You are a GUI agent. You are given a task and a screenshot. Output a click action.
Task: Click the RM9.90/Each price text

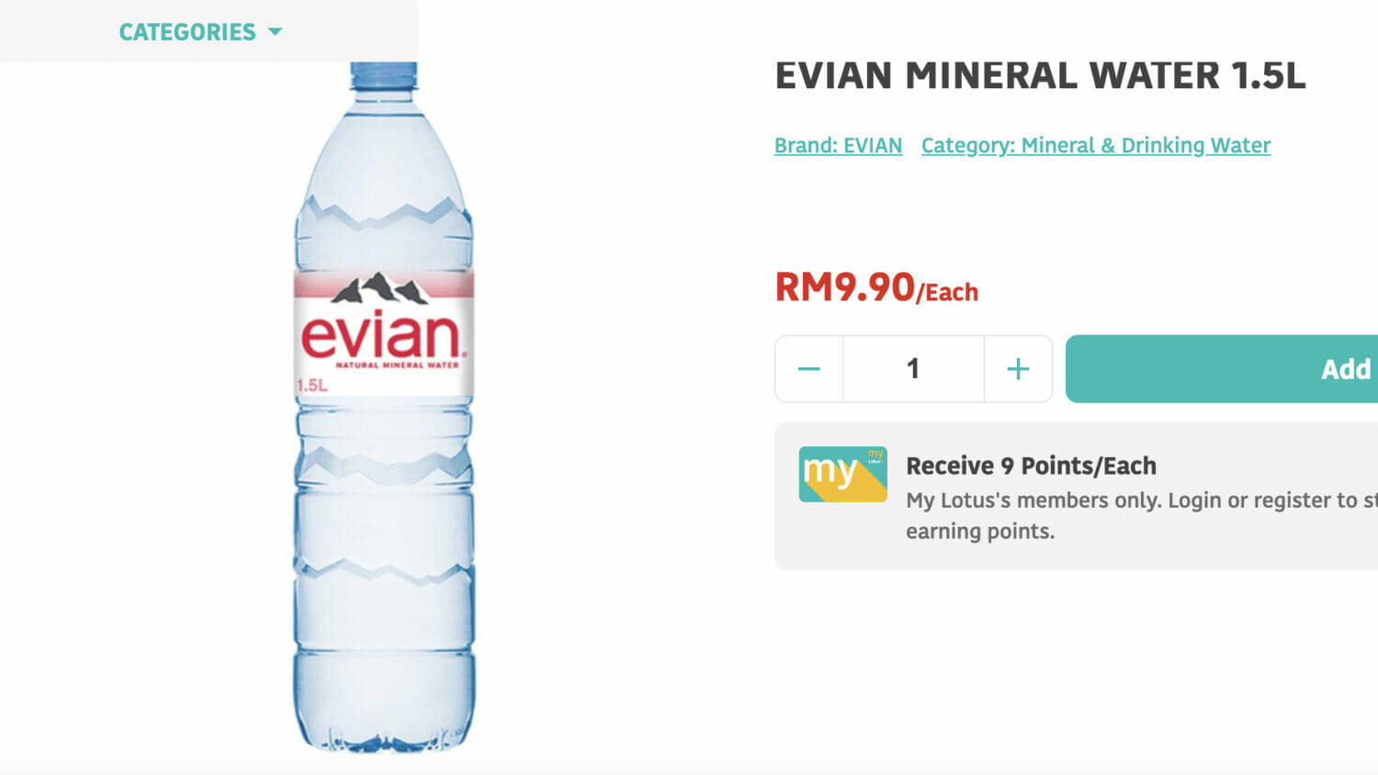876,287
